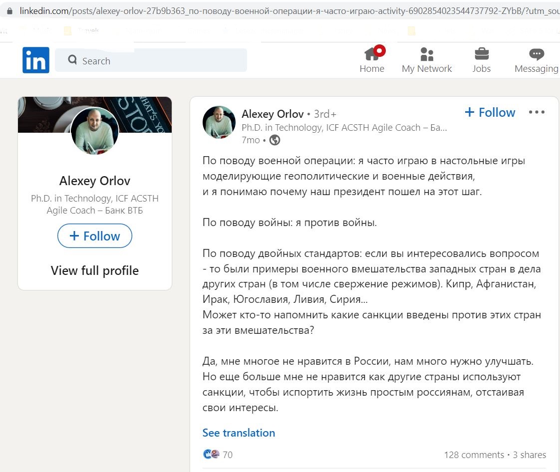The width and height of the screenshot is (560, 472).
Task: Open the Jobs section
Action: coord(482,60)
